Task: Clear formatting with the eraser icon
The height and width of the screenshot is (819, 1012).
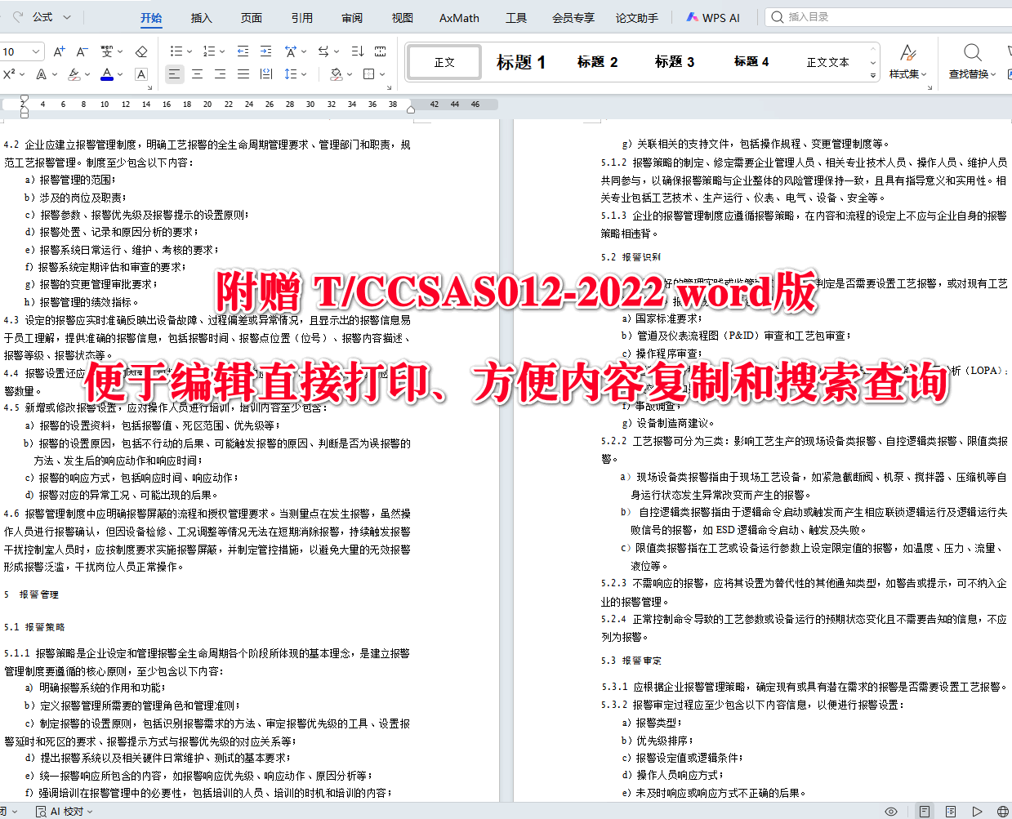Action: pos(141,51)
